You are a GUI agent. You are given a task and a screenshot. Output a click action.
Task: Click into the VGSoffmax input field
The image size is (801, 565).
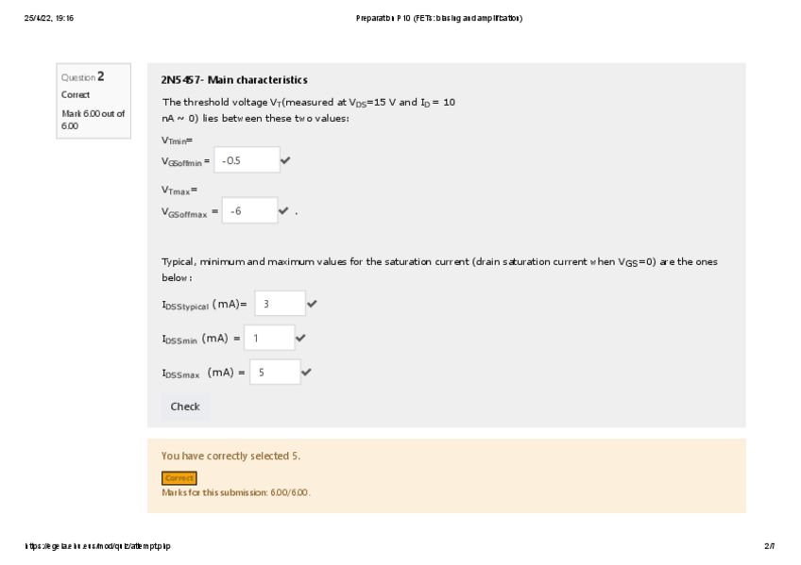[x=249, y=210]
